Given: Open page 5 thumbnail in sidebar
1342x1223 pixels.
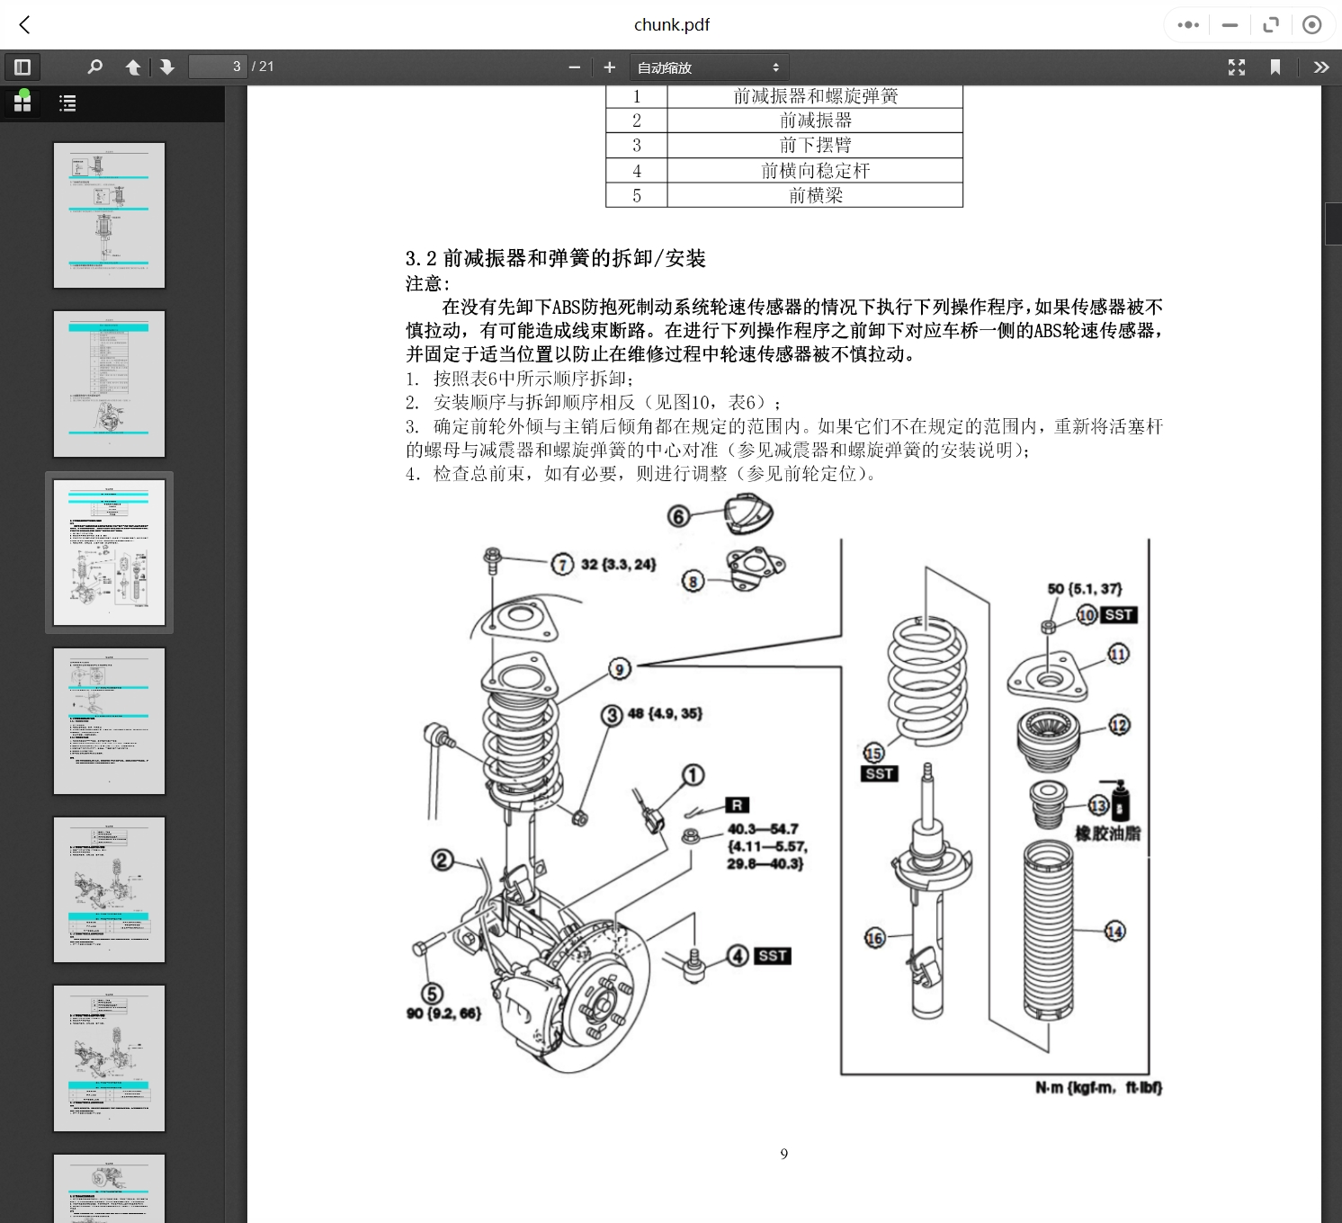Looking at the screenshot, I should pyautogui.click(x=109, y=890).
